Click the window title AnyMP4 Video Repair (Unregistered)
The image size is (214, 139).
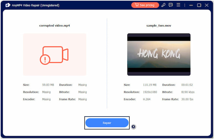click(x=35, y=5)
